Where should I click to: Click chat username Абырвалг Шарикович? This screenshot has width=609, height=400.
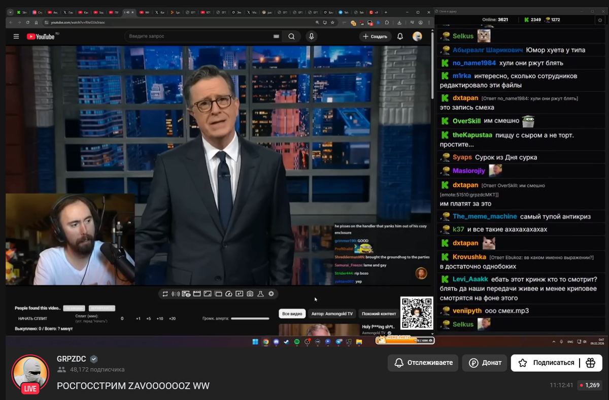(x=488, y=50)
